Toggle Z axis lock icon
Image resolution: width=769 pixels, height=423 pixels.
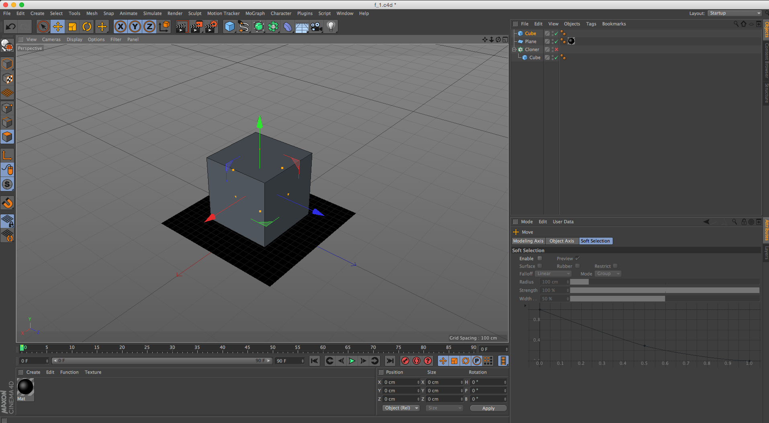tap(149, 26)
